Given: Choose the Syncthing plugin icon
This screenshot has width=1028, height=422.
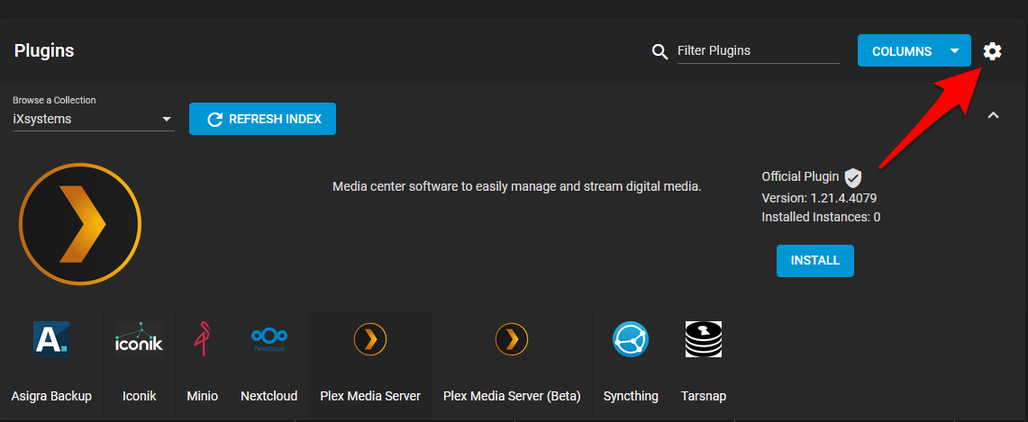Looking at the screenshot, I should pyautogui.click(x=631, y=339).
